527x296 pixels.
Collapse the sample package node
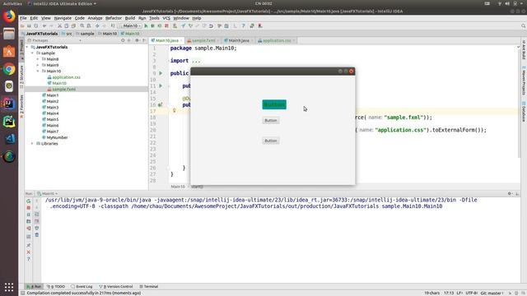coord(33,53)
